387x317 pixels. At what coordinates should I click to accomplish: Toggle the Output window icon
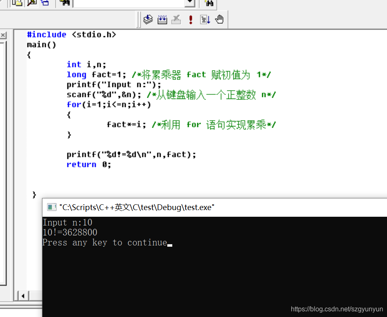click(32, 3)
